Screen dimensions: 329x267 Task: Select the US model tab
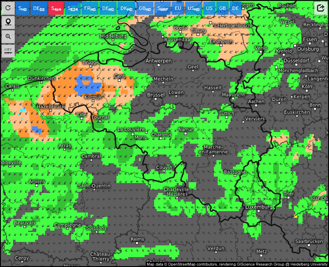coord(209,8)
